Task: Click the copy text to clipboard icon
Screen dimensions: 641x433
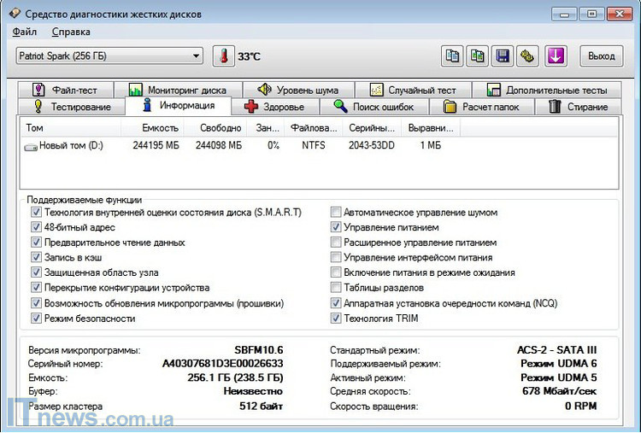Action: point(453,56)
